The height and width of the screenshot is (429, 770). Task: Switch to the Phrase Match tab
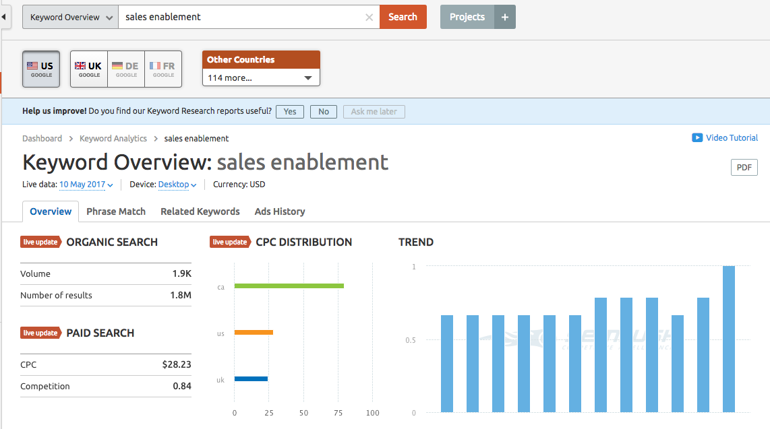coord(116,211)
